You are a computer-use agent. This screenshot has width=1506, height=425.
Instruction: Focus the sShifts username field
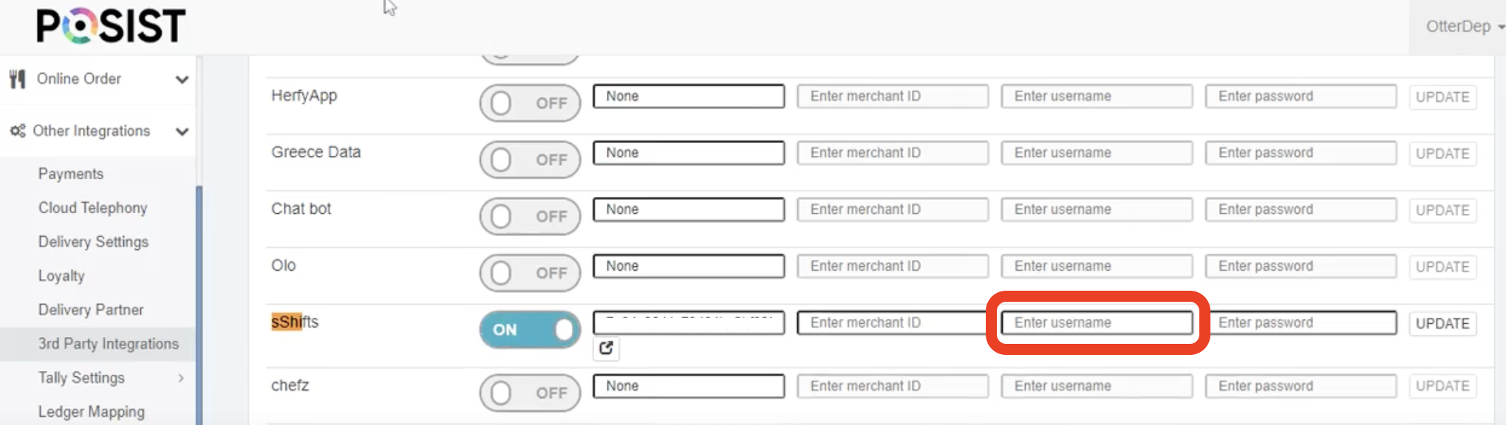(1097, 322)
